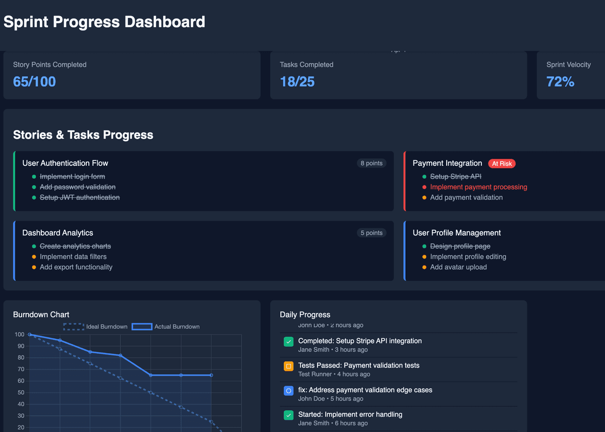Click the Tasks Completed label
The width and height of the screenshot is (605, 432).
click(307, 65)
